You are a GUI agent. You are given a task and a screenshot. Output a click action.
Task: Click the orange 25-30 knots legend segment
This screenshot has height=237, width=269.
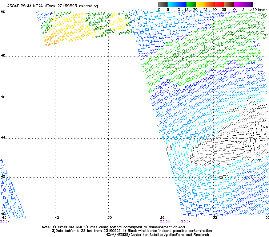(210, 4)
